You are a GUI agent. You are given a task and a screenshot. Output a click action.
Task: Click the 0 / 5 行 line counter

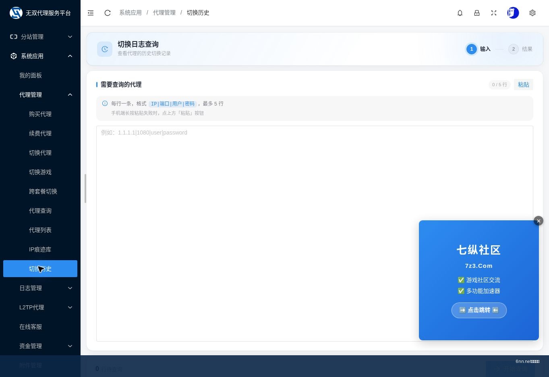pyautogui.click(x=499, y=85)
